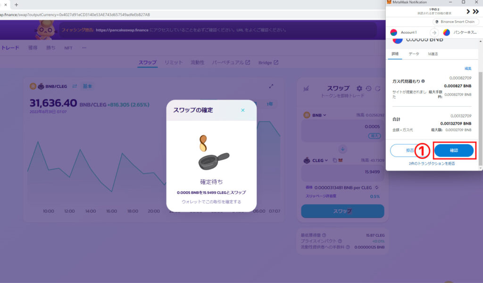This screenshot has height=283, width=483.
Task: Open the 獲得 navigation menu
Action: (x=33, y=48)
